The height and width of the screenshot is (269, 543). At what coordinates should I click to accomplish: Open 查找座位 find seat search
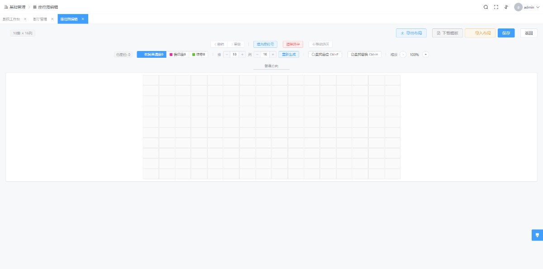(x=325, y=55)
